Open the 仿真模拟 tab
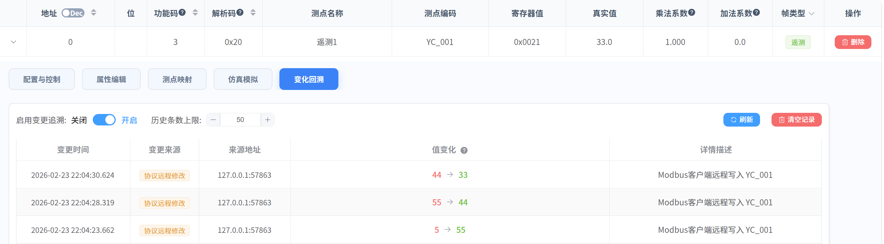This screenshot has width=884, height=244. coord(243,79)
